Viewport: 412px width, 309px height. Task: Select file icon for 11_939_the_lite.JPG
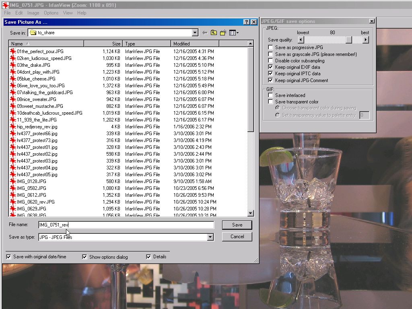click(x=13, y=119)
